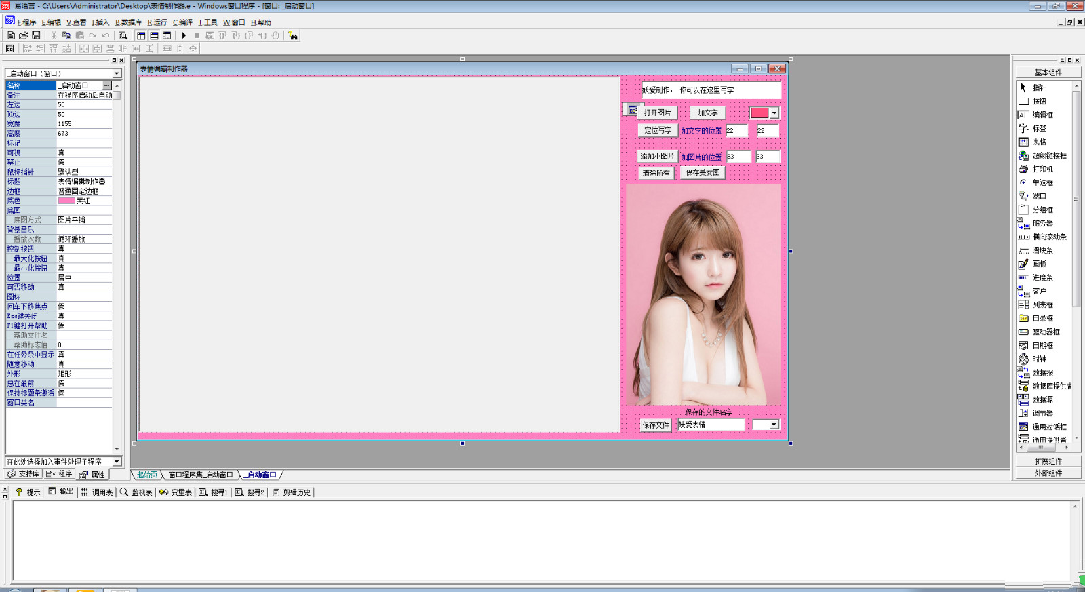
Task: Open a file with the folder icon
Action: click(x=24, y=35)
